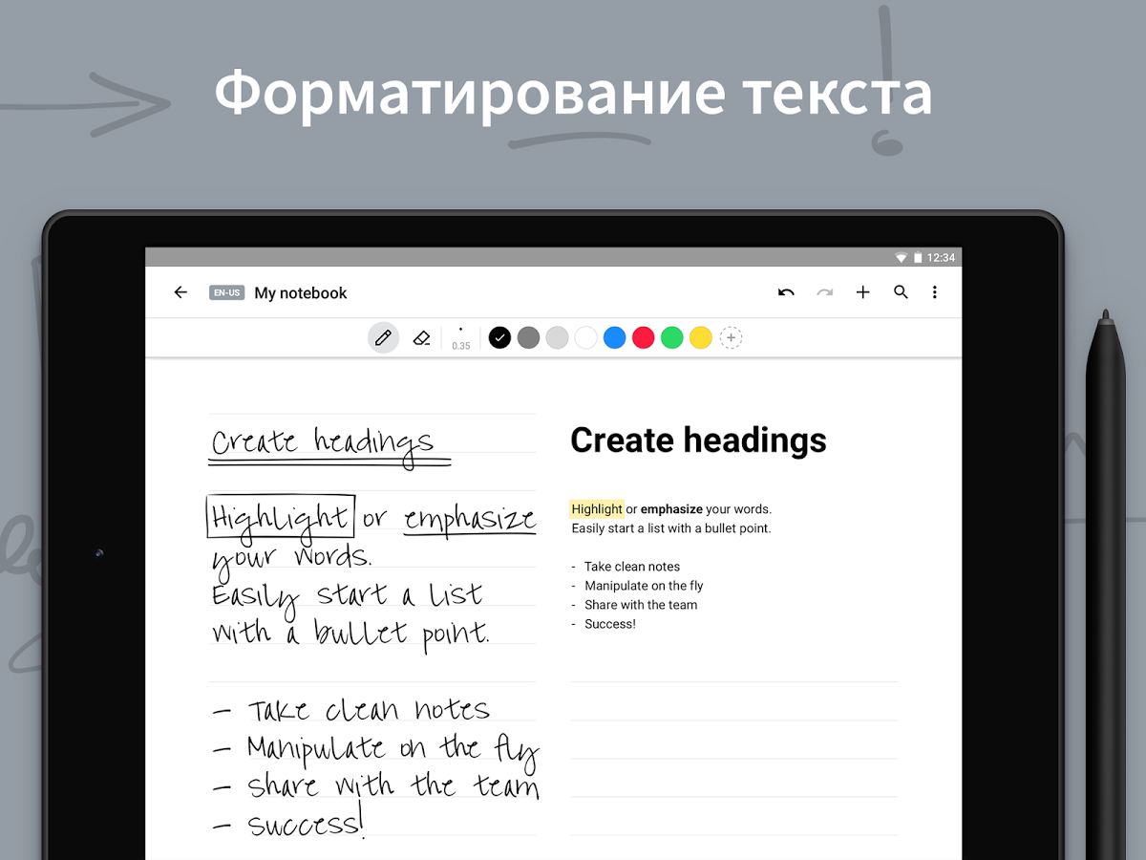Open the EN-US language badge

pyautogui.click(x=226, y=292)
